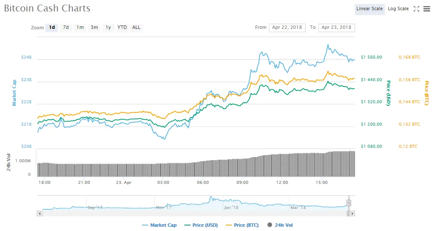Toggle 24h Vol series in legend
This screenshot has height=231, width=435.
click(x=280, y=225)
